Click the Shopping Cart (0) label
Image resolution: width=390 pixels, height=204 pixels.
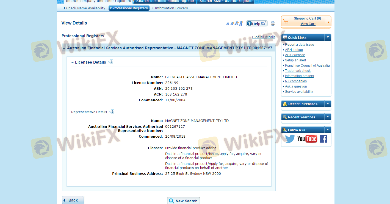[308, 18]
